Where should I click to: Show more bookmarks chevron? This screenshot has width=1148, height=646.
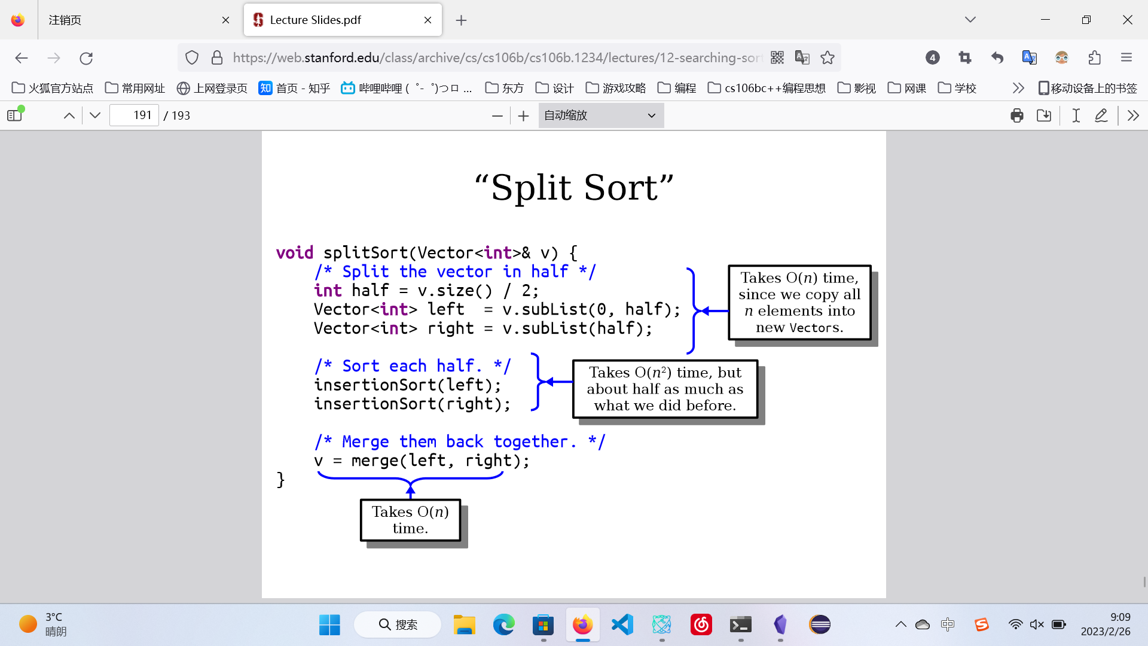pyautogui.click(x=1018, y=88)
